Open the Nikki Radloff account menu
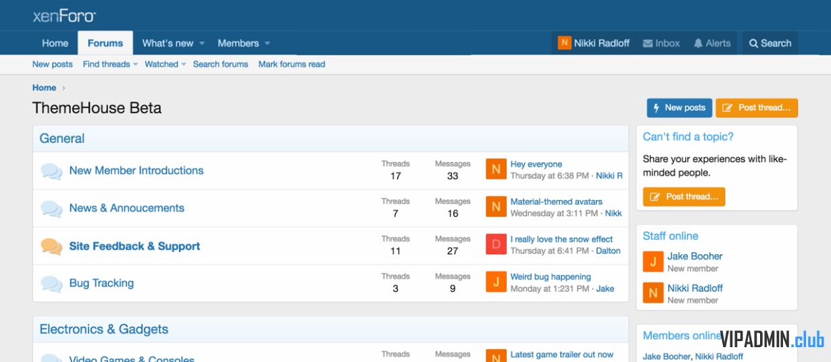The image size is (831, 362). click(594, 43)
